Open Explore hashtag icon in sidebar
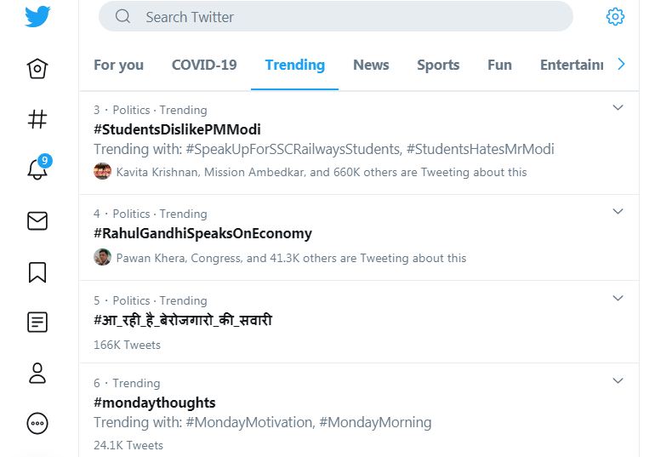This screenshot has height=457, width=655. [37, 119]
